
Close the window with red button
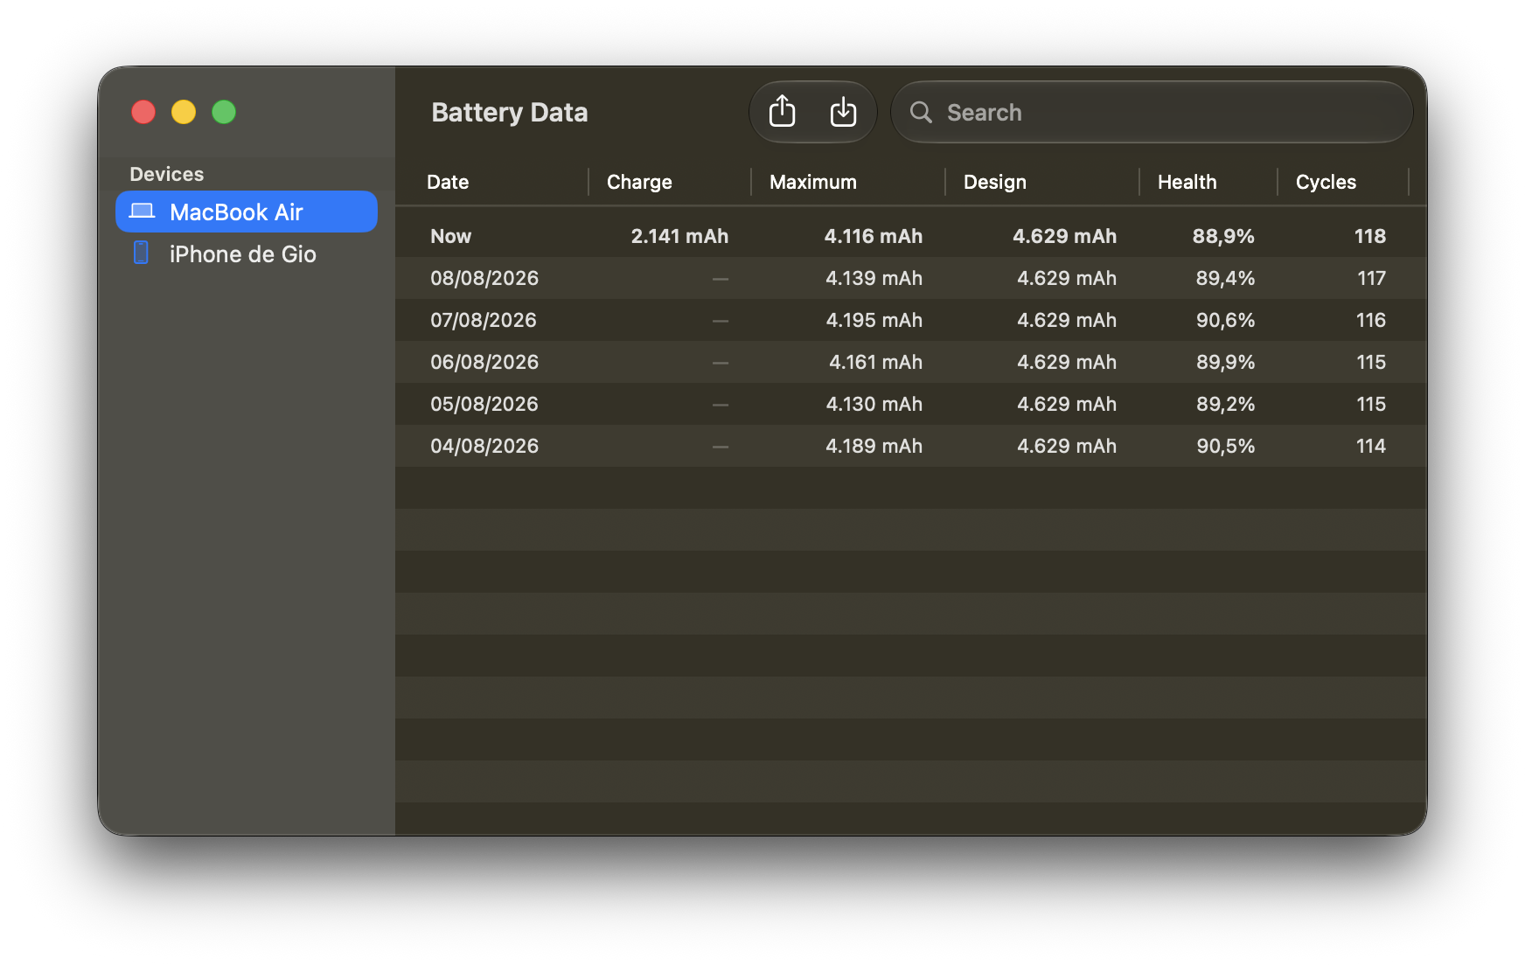143,112
